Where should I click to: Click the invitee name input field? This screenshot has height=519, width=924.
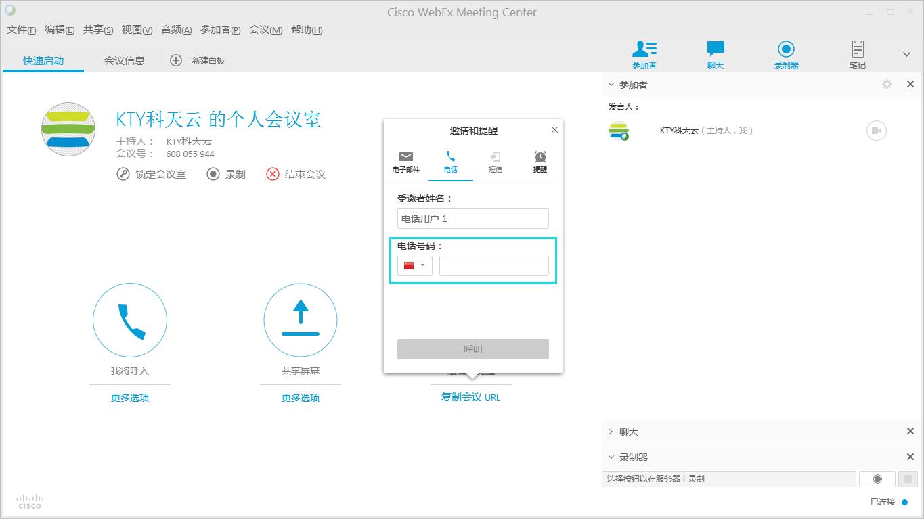tap(473, 219)
